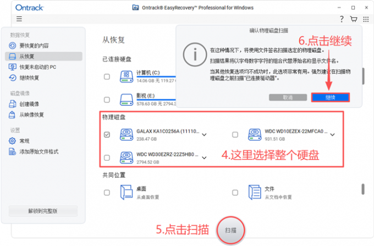This screenshot has width=374, height=246.
Task: Click the dialog vertical scrollbar
Action: pos(363,76)
